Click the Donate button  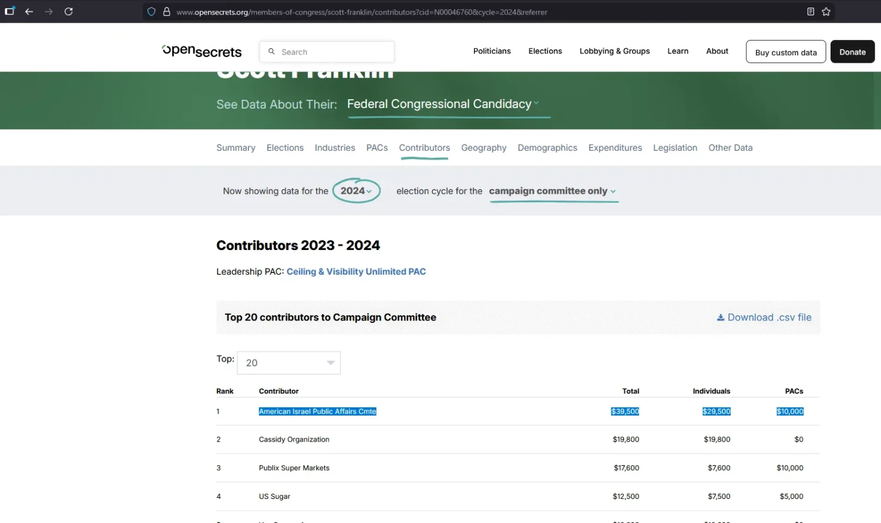click(x=852, y=52)
